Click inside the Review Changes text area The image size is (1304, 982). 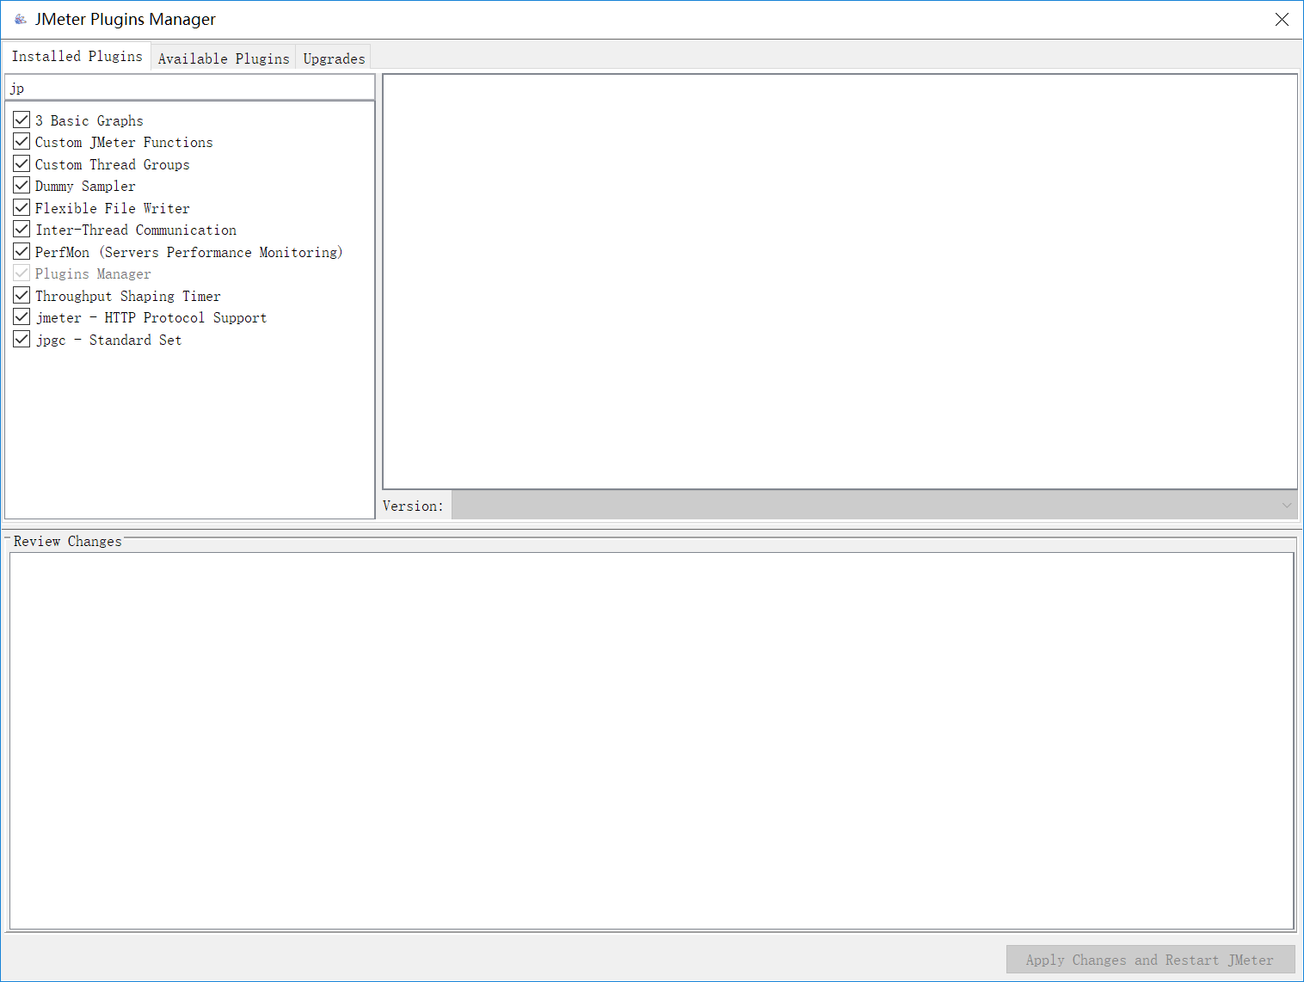[x=652, y=740]
